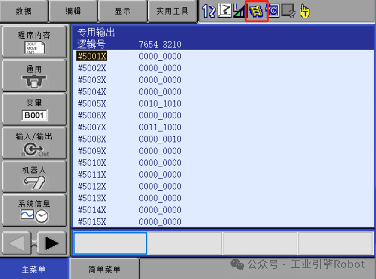Click the 主菜单 button
The height and width of the screenshot is (279, 376).
click(x=34, y=269)
